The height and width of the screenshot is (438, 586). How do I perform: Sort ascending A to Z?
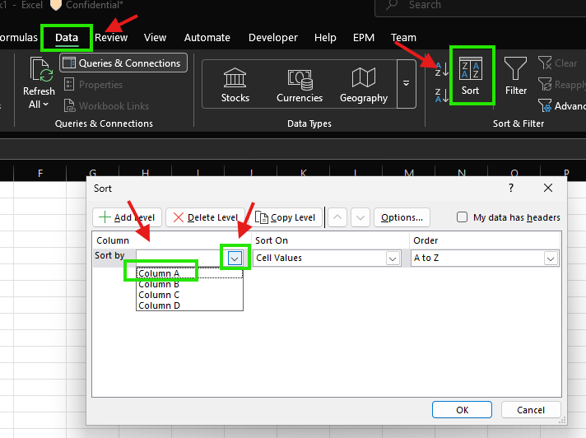441,69
